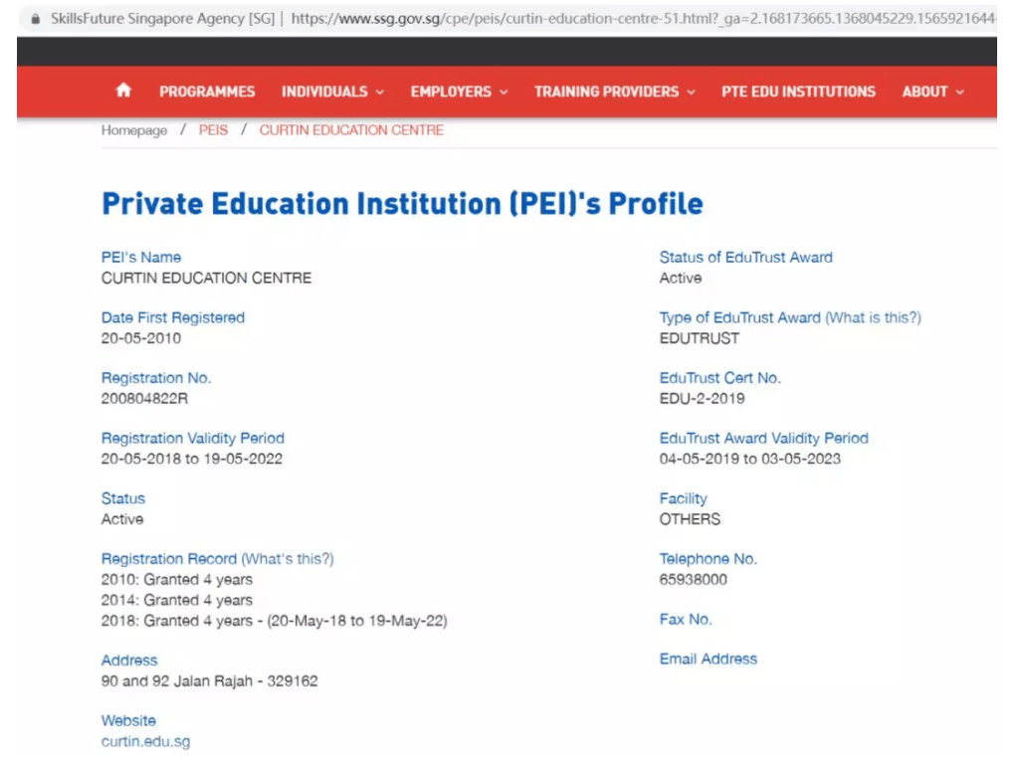The width and height of the screenshot is (1024, 768).
Task: Click "What is this?" EduTrust Award link
Action: click(873, 317)
